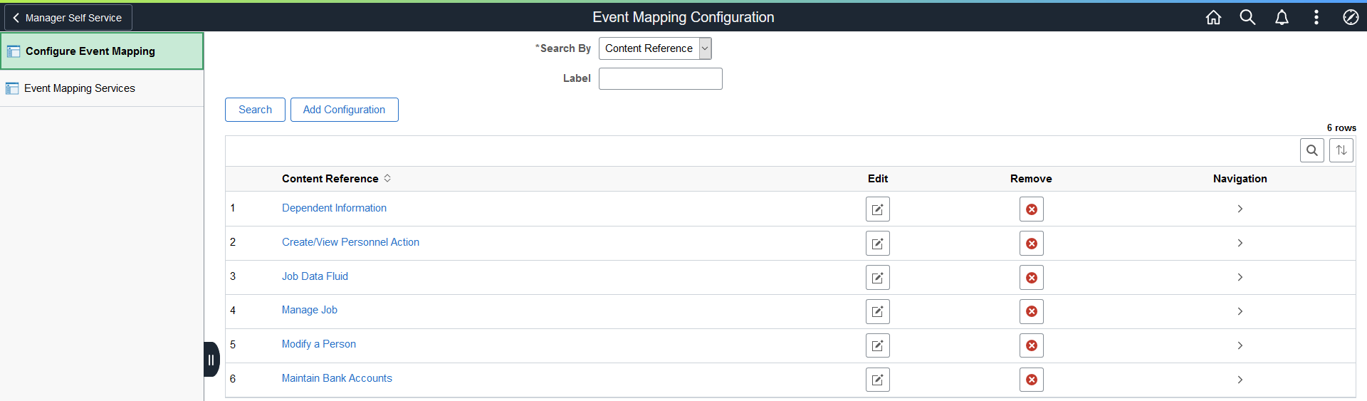The height and width of the screenshot is (401, 1367).
Task: Edit the Modify a Person row
Action: pos(878,345)
